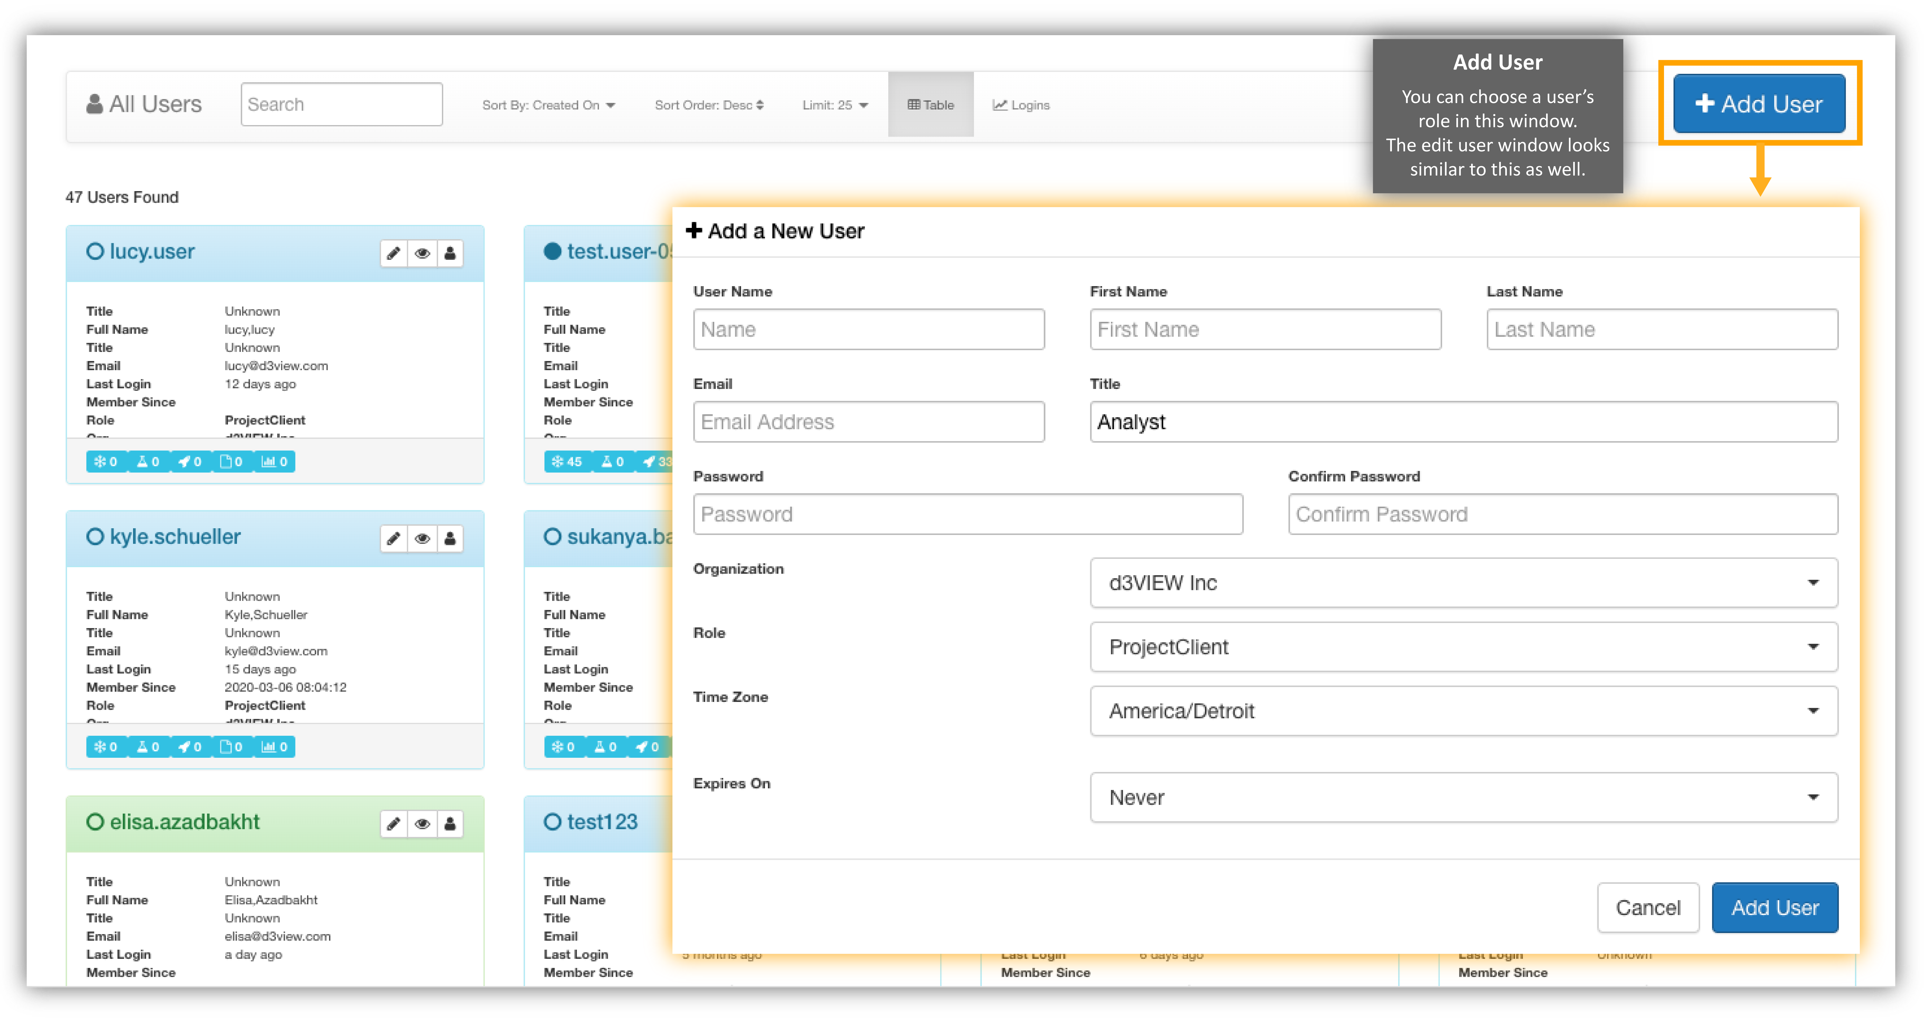Edit lucy.user with the pencil icon

[x=394, y=254]
